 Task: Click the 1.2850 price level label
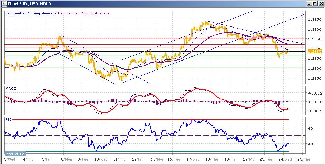pyautogui.click(x=314, y=79)
